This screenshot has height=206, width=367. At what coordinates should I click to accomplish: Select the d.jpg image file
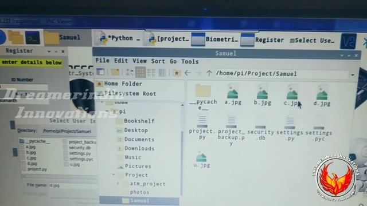pos(322,96)
